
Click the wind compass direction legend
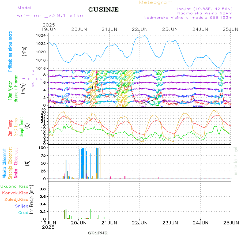tap(33, 79)
